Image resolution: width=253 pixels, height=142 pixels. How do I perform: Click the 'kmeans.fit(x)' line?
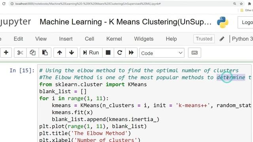(x=72, y=112)
